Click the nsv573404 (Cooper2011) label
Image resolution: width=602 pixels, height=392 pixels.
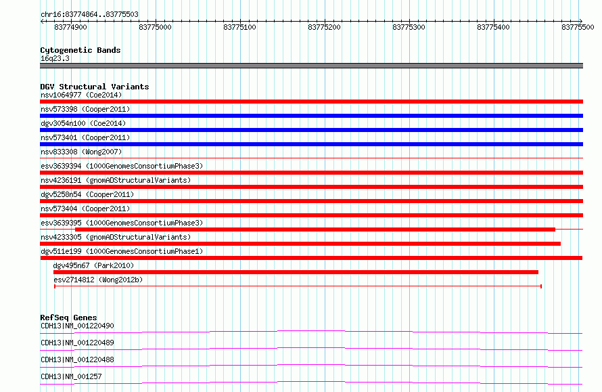pyautogui.click(x=85, y=209)
